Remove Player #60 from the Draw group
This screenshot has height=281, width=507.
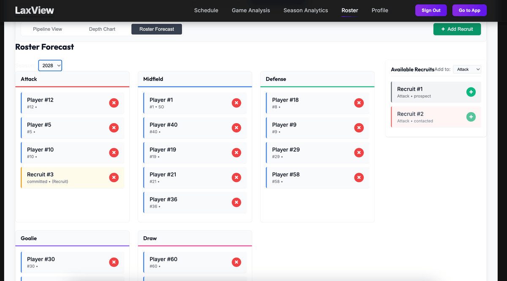(236, 262)
